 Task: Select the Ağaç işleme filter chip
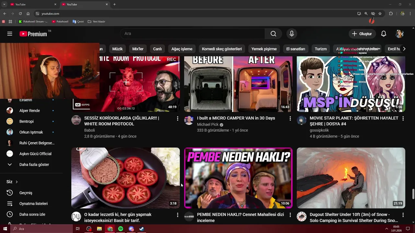tap(182, 49)
